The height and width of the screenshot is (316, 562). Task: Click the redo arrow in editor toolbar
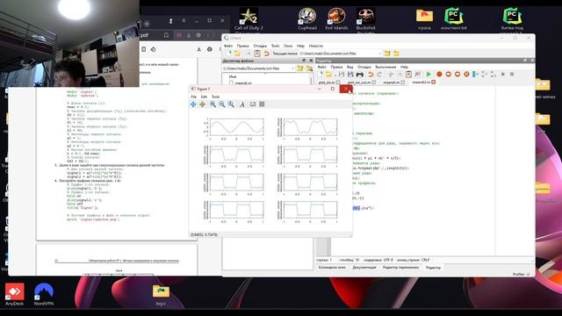(379, 74)
